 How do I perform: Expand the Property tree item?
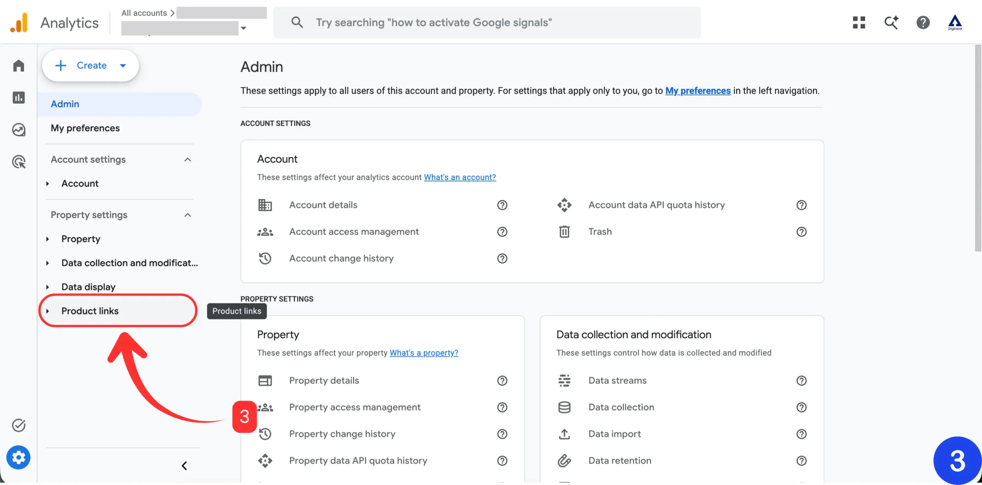pos(48,239)
